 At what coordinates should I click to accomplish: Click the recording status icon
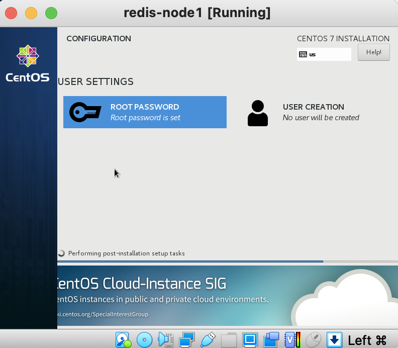271,339
